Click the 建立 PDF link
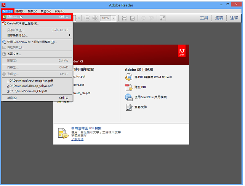 pos(140,87)
